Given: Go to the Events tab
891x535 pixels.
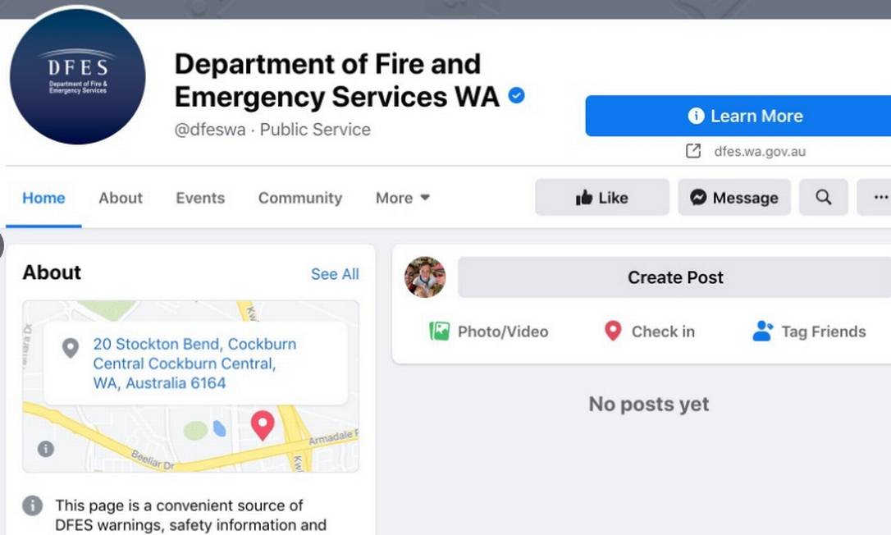Looking at the screenshot, I should [x=200, y=198].
